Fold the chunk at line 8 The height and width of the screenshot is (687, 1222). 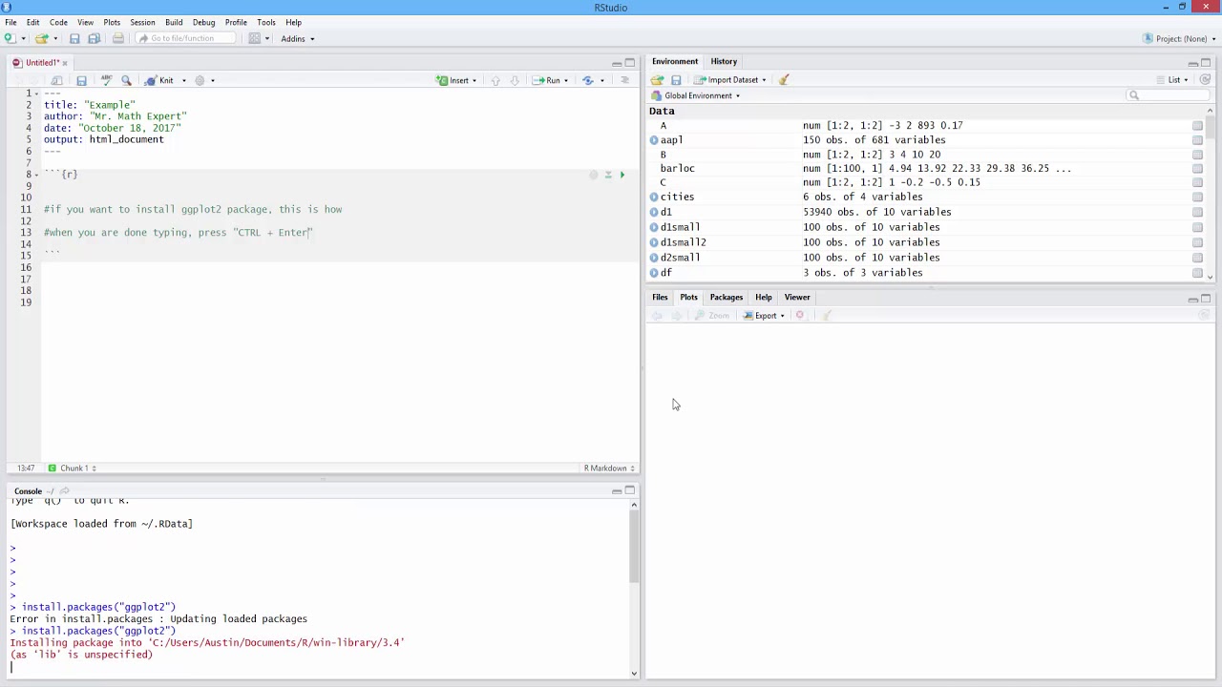[x=38, y=174]
